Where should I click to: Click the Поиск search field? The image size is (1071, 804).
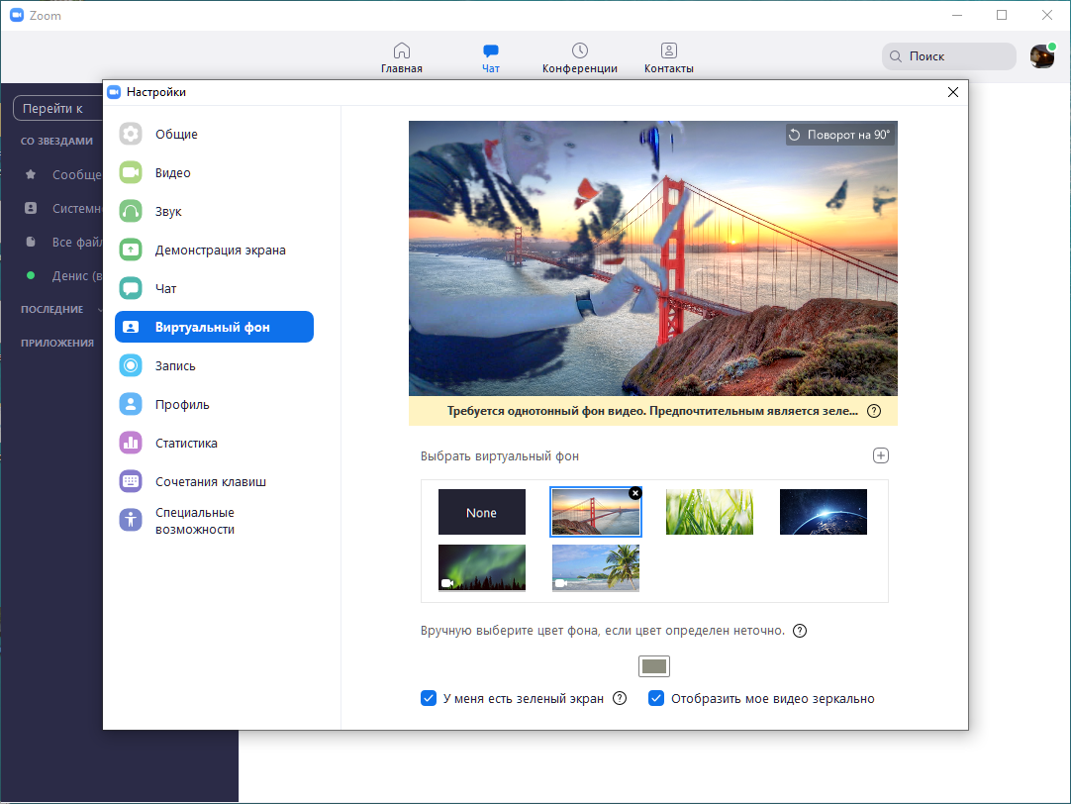[948, 56]
